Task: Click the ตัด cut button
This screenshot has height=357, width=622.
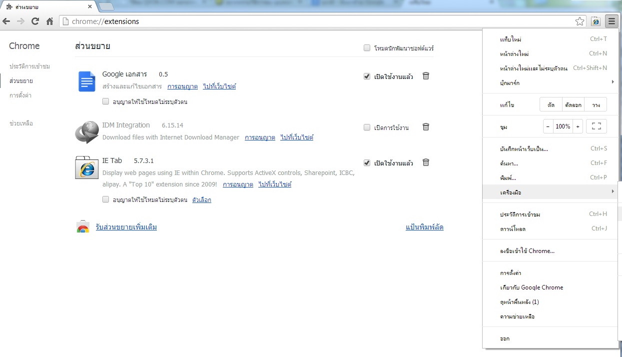Action: (551, 104)
